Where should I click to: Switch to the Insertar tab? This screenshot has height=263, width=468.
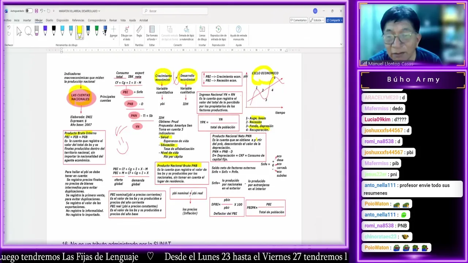coord(27,20)
